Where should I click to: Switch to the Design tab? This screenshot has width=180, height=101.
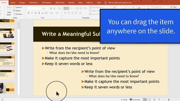tap(22, 3)
